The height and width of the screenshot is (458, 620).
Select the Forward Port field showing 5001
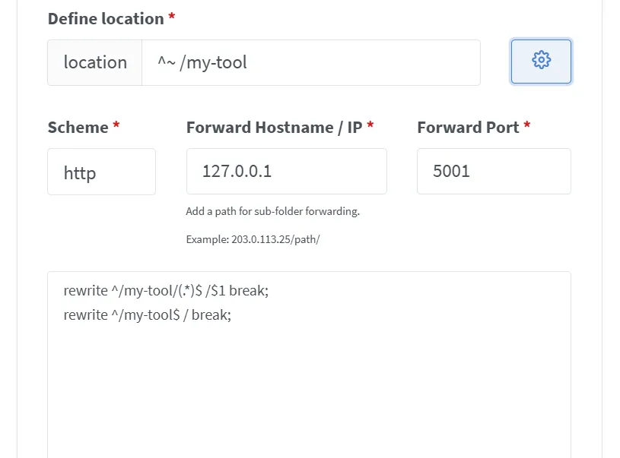(494, 171)
